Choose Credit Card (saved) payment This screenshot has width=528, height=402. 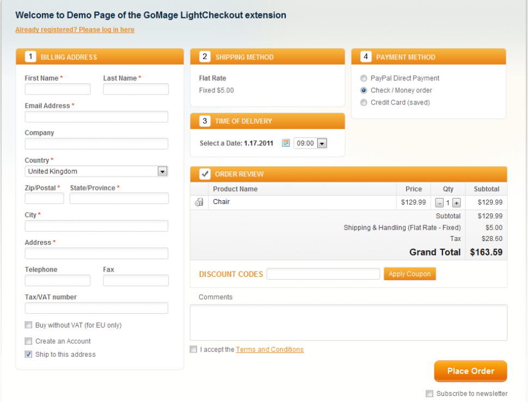click(x=364, y=102)
